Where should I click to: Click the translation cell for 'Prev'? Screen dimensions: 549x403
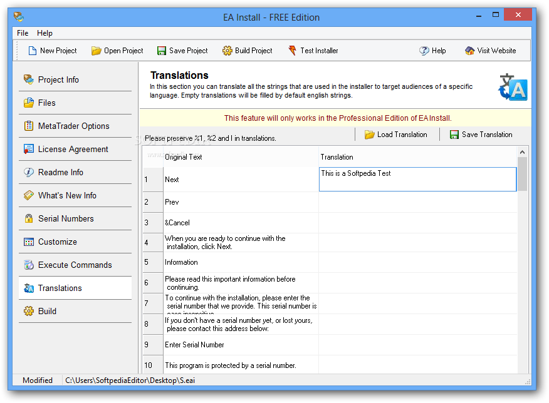417,202
